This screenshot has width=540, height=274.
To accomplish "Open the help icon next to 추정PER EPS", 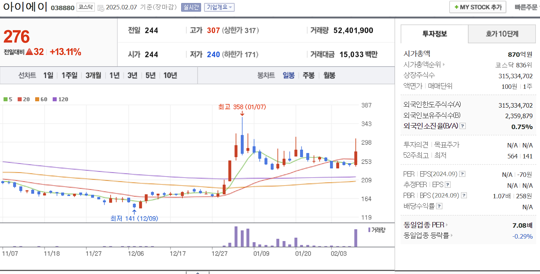I will tap(447, 185).
